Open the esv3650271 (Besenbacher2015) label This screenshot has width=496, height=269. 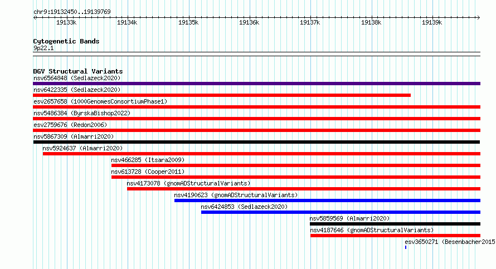[450, 242]
